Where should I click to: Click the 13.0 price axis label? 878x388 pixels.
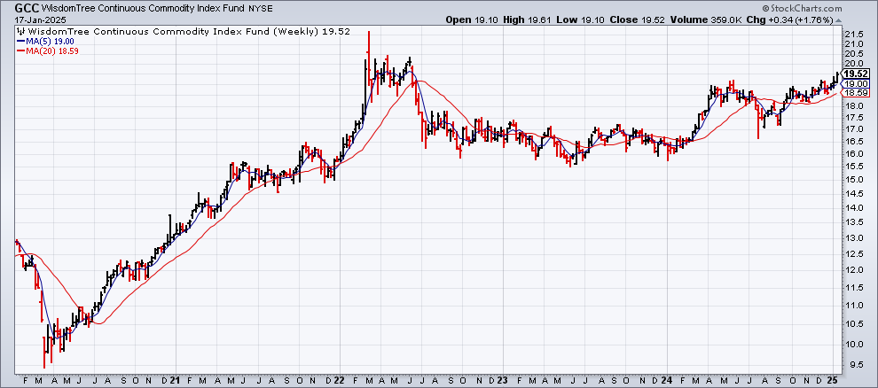pyautogui.click(x=852, y=237)
